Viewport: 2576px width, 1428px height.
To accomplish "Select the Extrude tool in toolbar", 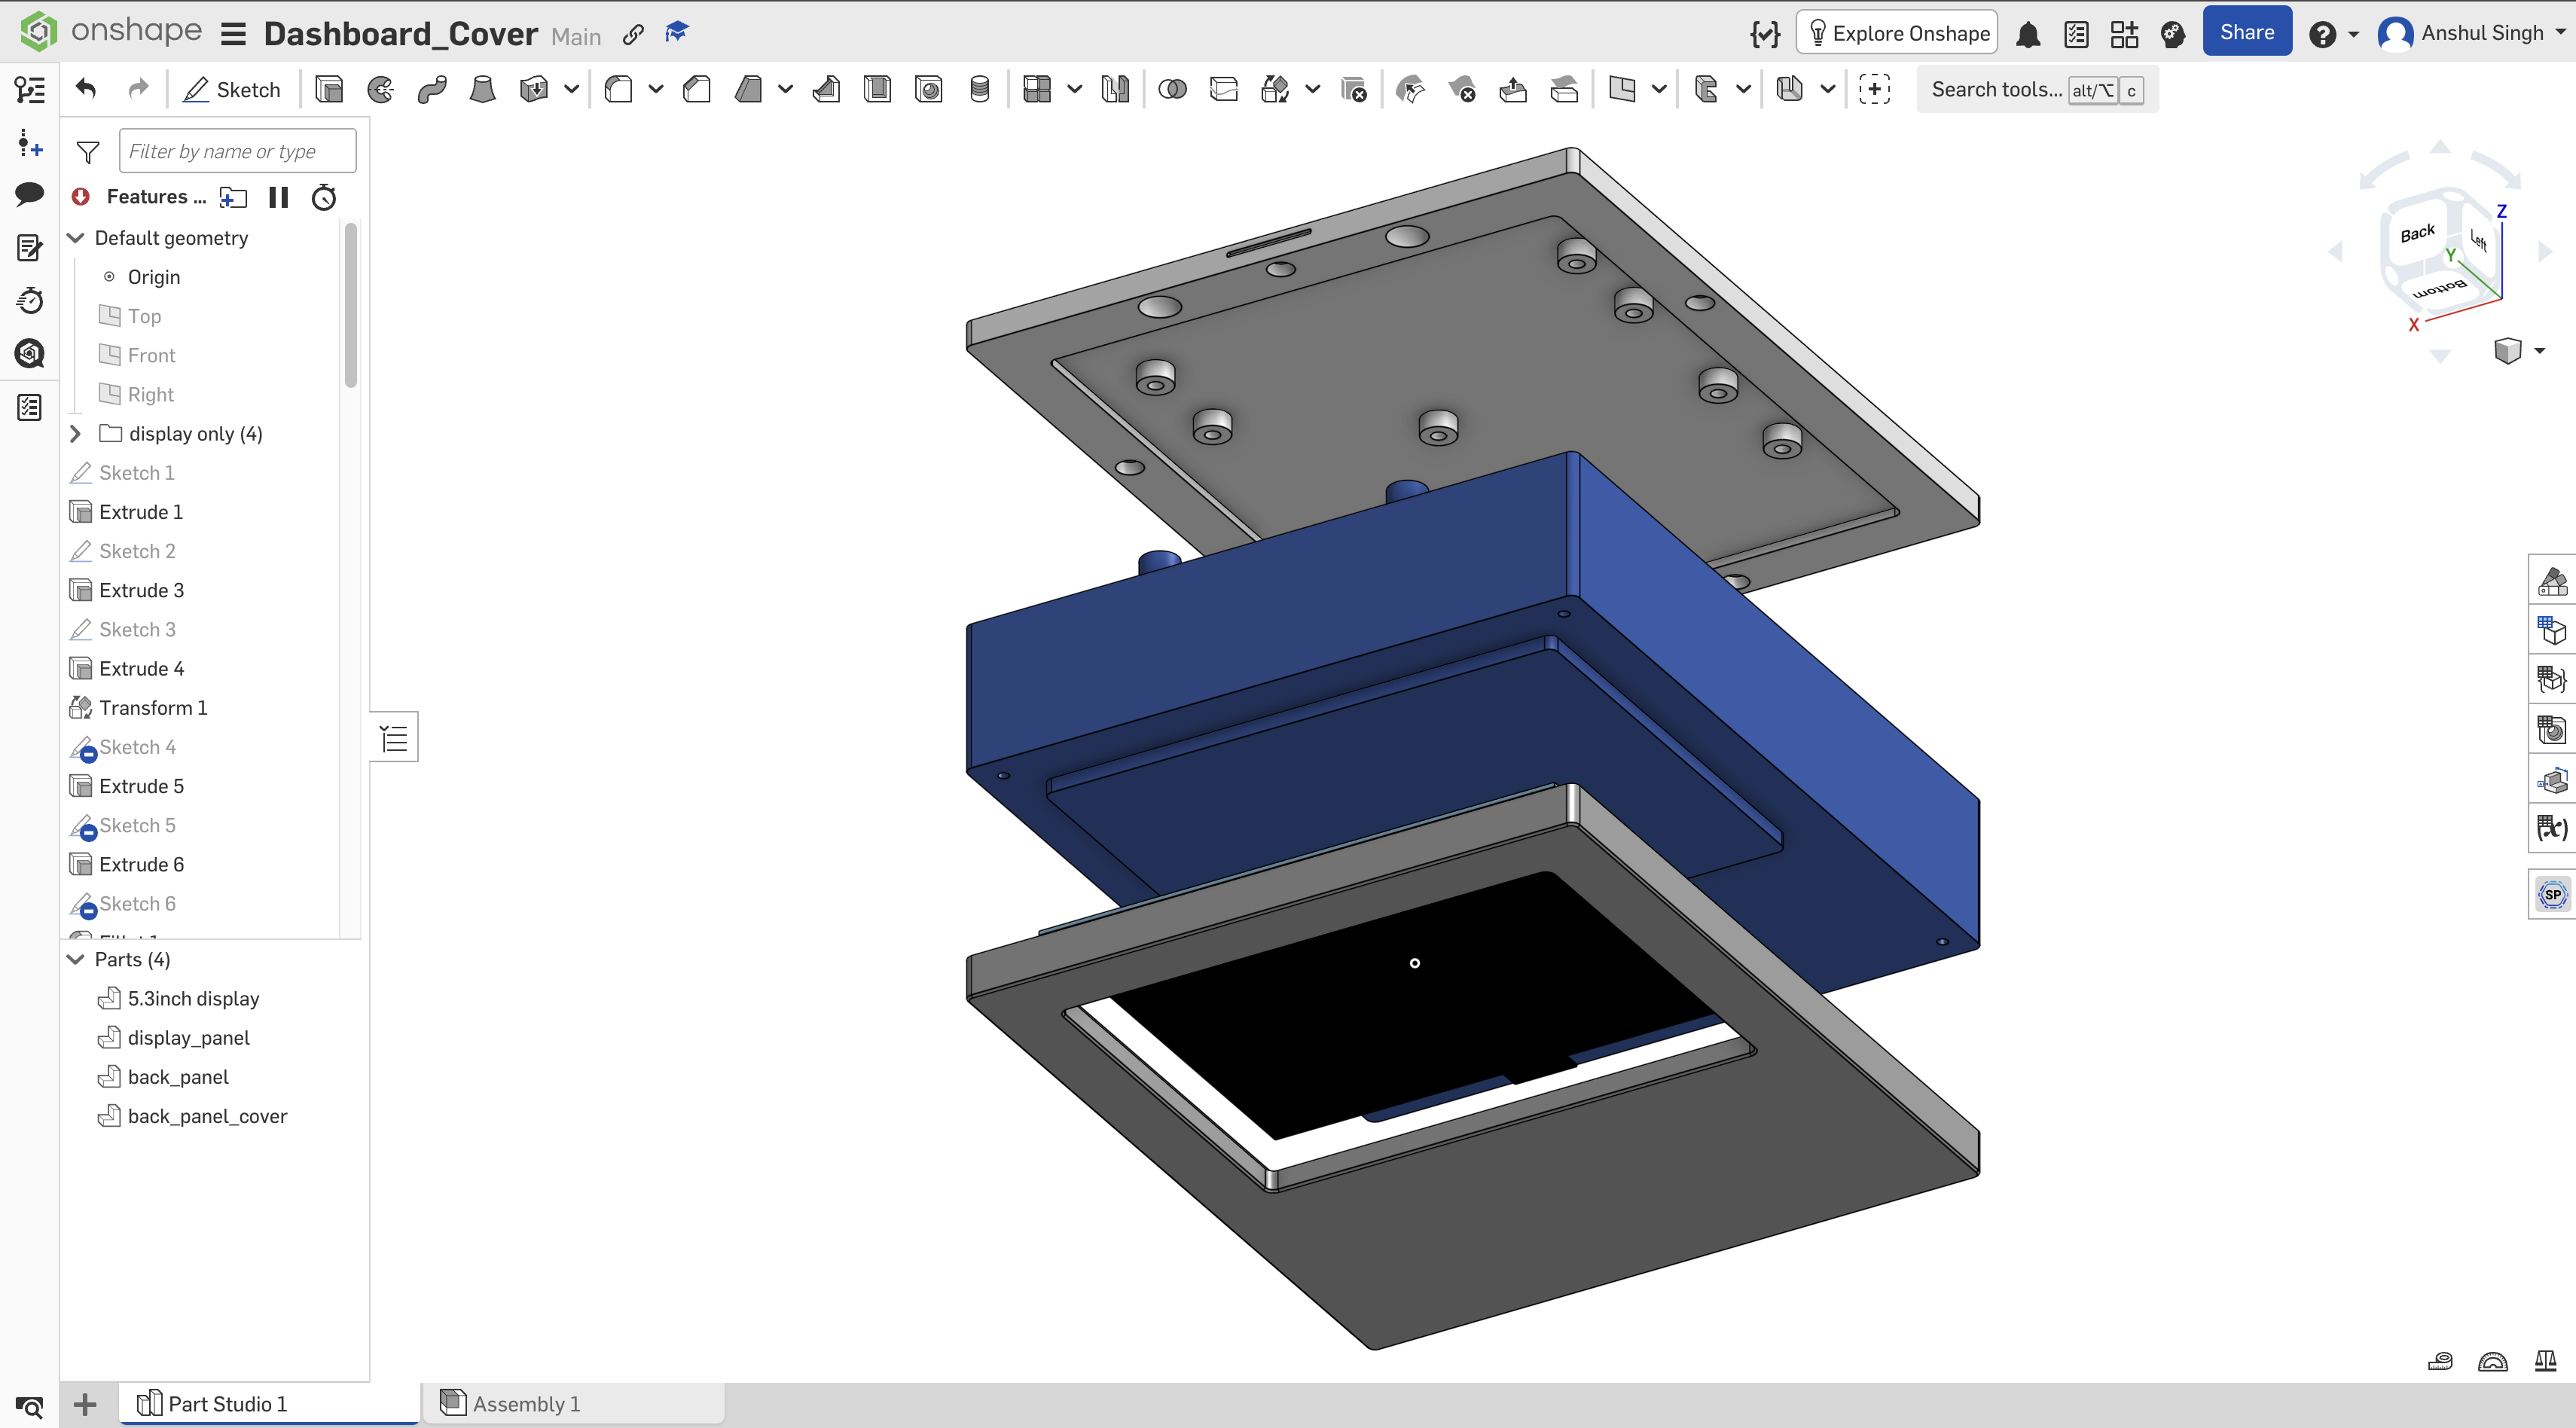I will (329, 90).
